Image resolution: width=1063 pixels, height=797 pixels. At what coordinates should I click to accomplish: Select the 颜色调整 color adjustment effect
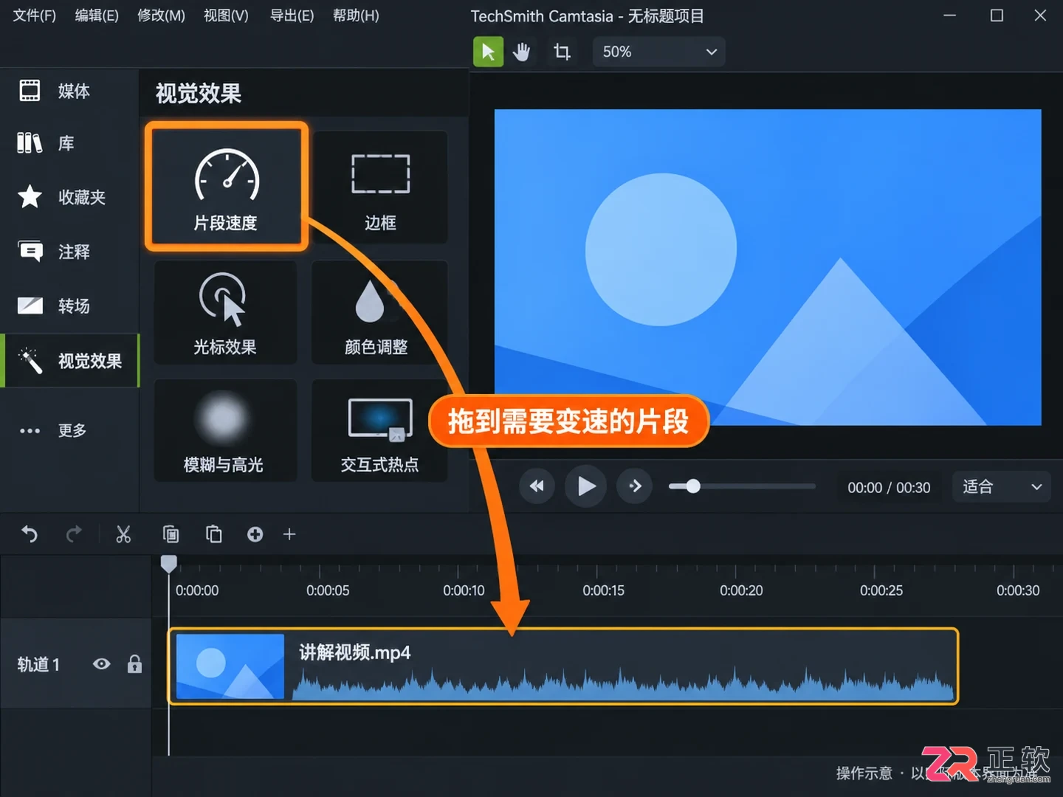click(x=379, y=313)
